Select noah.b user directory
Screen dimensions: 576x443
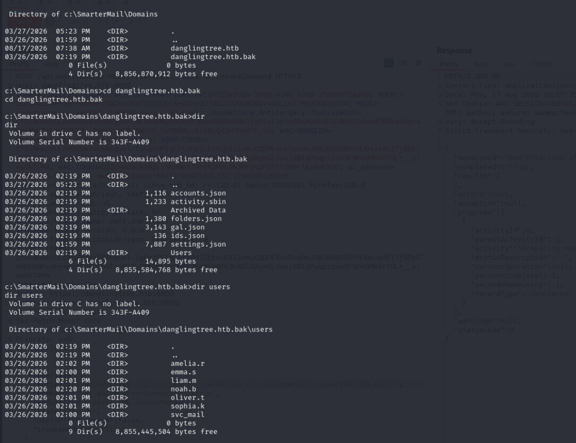pos(183,388)
